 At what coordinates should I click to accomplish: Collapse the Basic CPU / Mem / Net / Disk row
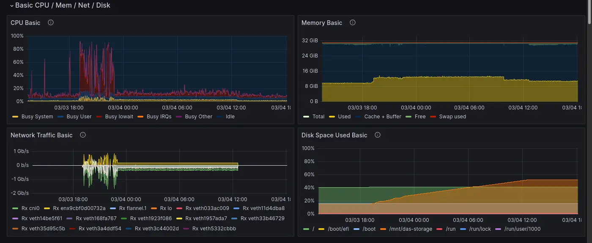click(11, 5)
